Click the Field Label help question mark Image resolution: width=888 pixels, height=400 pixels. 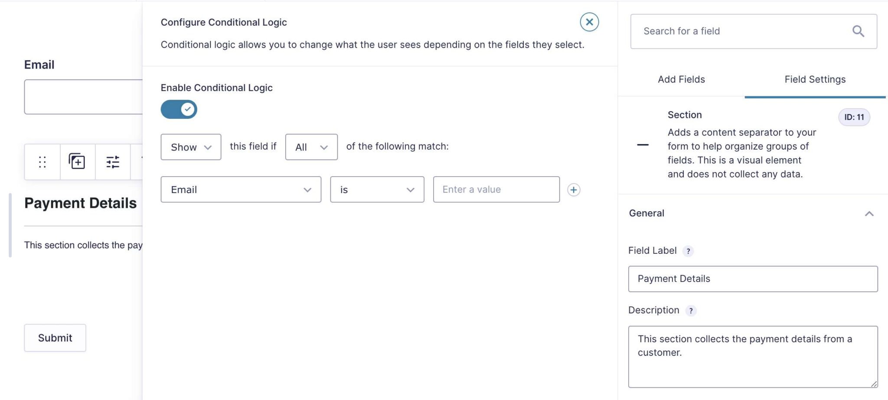click(689, 251)
